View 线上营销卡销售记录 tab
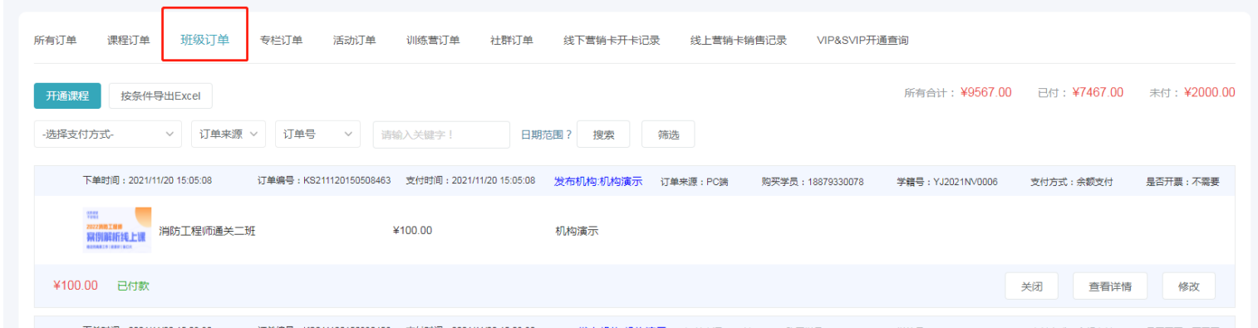 coord(739,40)
